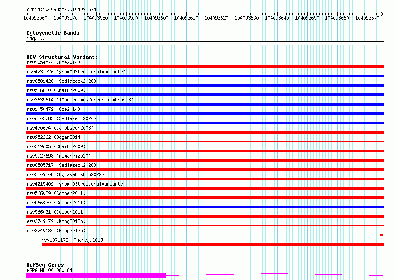Click the nsv4215409 gnomADStructuralVariants label
The width and height of the screenshot is (396, 280).
coord(76,184)
